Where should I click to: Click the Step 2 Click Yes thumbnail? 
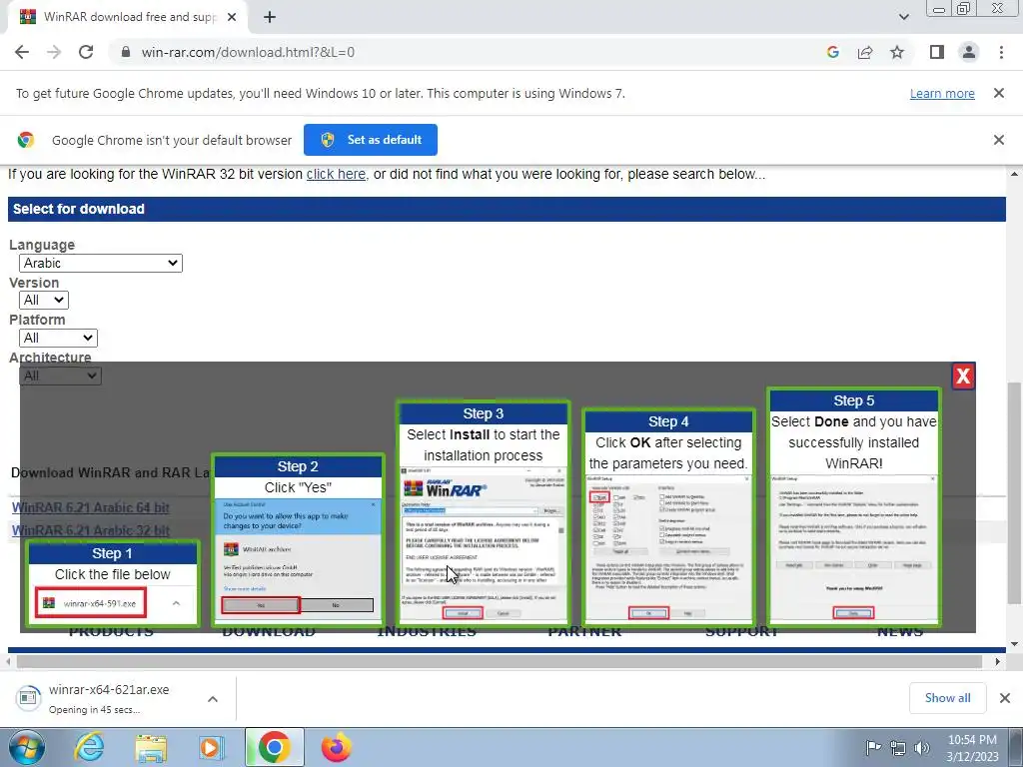[x=298, y=540]
